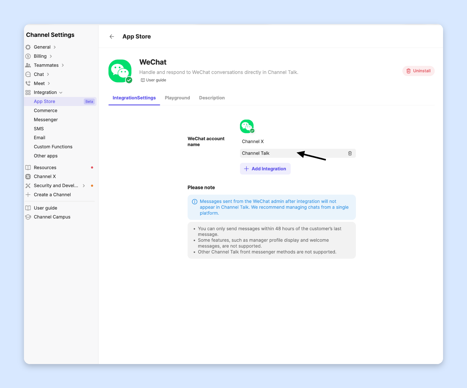The width and height of the screenshot is (467, 388).
Task: Click the Channel X logo icon in sidebar
Action: pos(28,177)
